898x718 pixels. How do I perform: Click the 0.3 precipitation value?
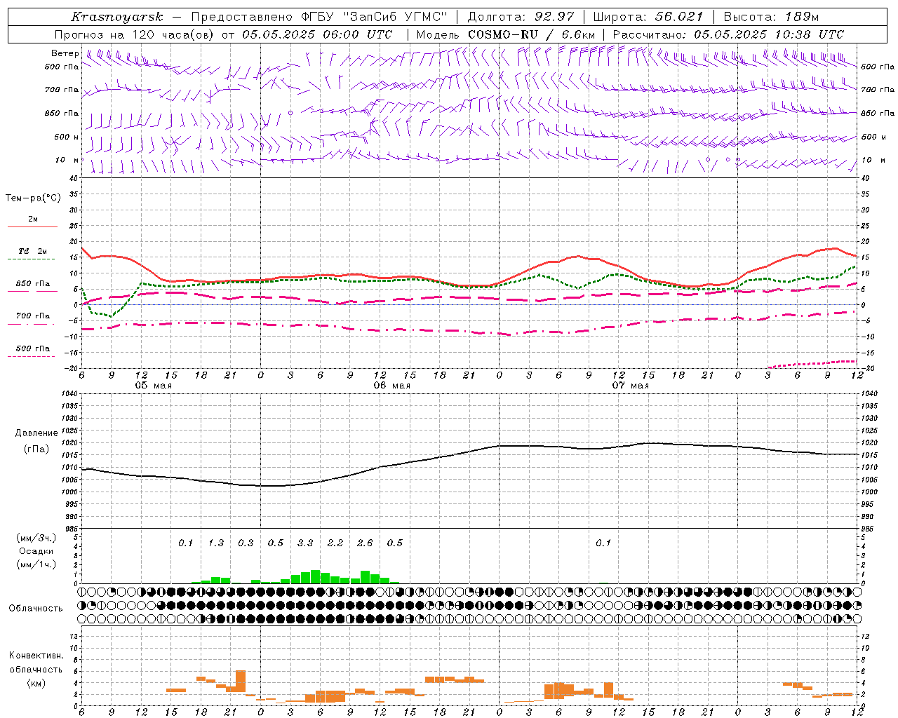point(246,543)
